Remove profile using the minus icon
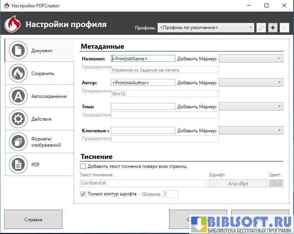The width and height of the screenshot is (294, 234). point(284,28)
